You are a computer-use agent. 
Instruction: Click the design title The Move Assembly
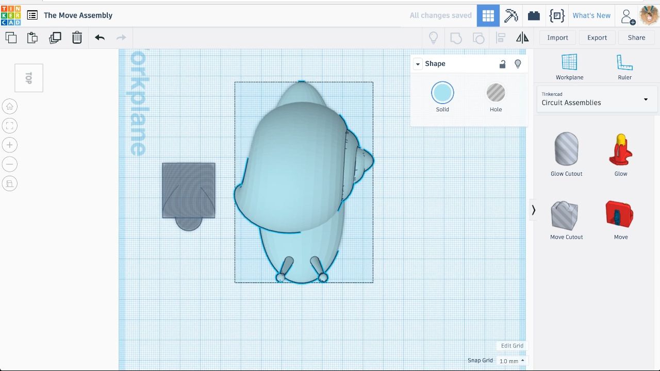(x=78, y=15)
